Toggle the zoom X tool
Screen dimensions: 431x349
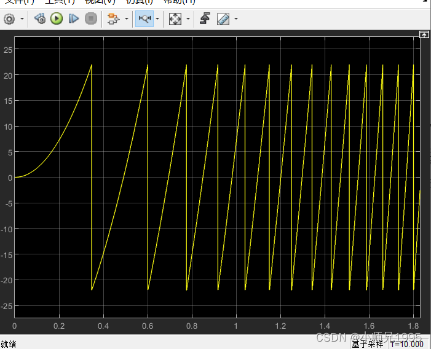tap(144, 19)
